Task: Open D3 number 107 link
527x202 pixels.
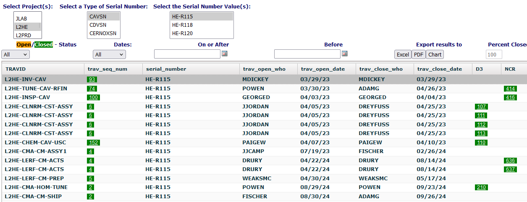Action: (x=481, y=107)
